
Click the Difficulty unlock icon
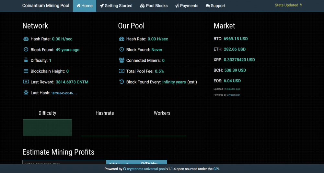point(26,60)
